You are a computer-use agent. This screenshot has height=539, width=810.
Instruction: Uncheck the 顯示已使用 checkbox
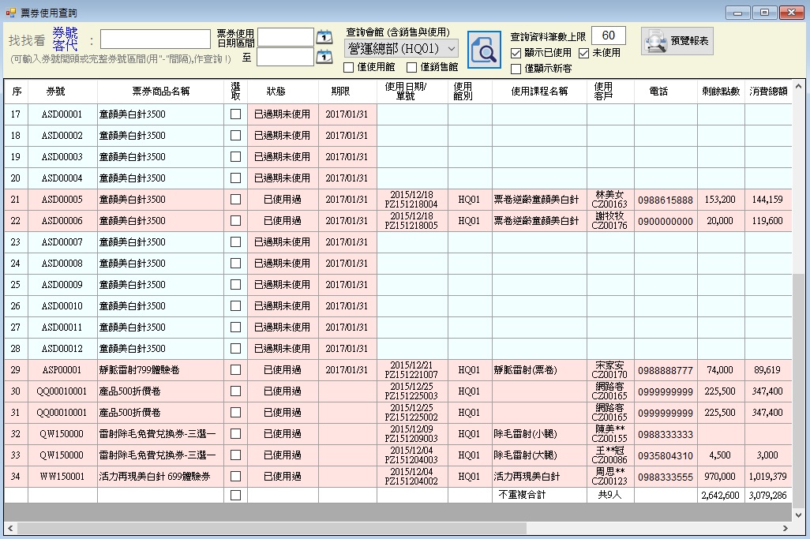516,53
